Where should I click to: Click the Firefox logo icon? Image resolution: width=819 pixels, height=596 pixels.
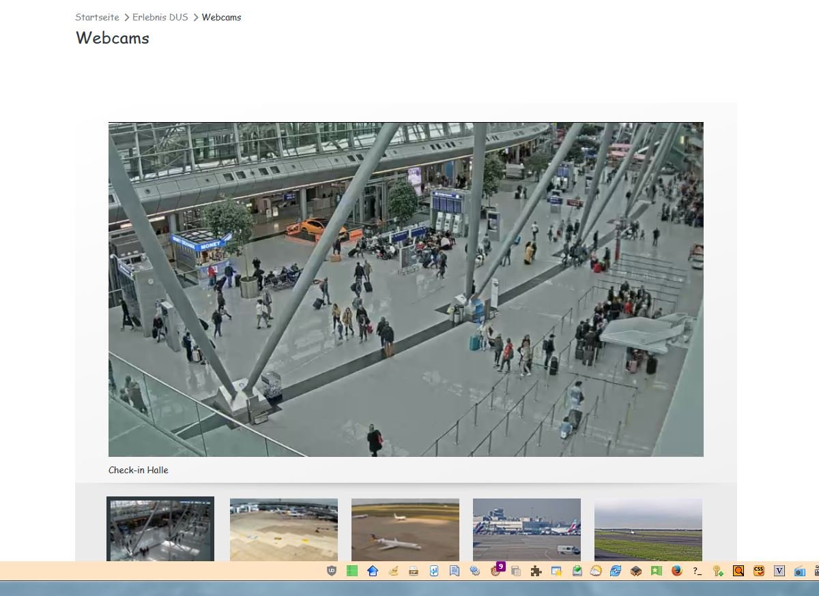pos(677,571)
